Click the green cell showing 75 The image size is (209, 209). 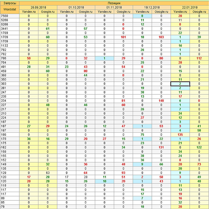(142, 134)
